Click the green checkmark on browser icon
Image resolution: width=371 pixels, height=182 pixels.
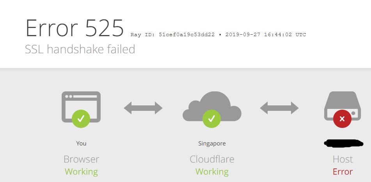point(81,119)
